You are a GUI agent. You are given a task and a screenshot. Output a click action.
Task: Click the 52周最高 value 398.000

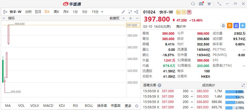click(203, 60)
